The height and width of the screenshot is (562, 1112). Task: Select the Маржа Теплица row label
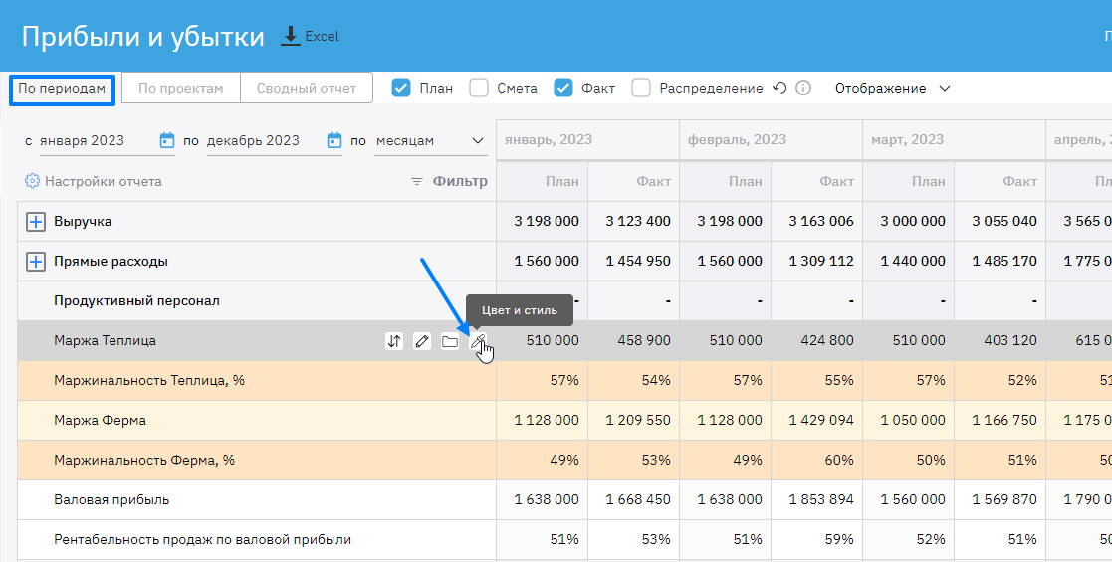pyautogui.click(x=105, y=341)
